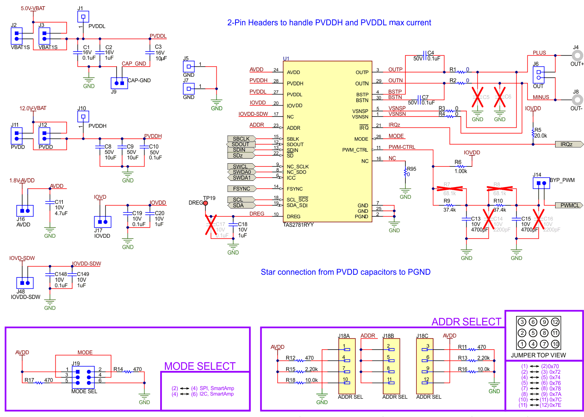Click the '5.0V-VBAT' net label
Screen dimensions: 584x417
[x=33, y=8]
